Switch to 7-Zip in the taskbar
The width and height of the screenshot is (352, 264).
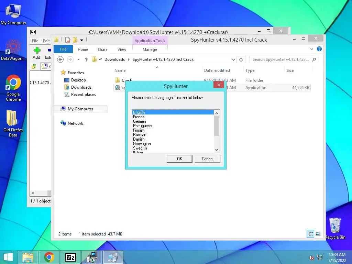(70, 257)
